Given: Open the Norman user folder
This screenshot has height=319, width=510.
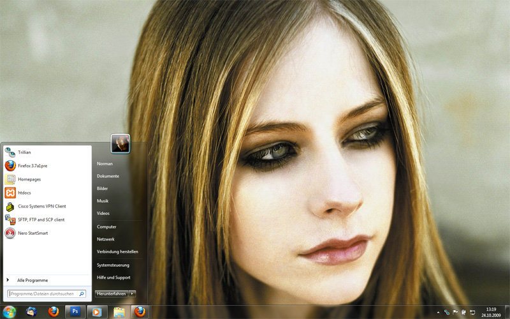Looking at the screenshot, I should [105, 164].
